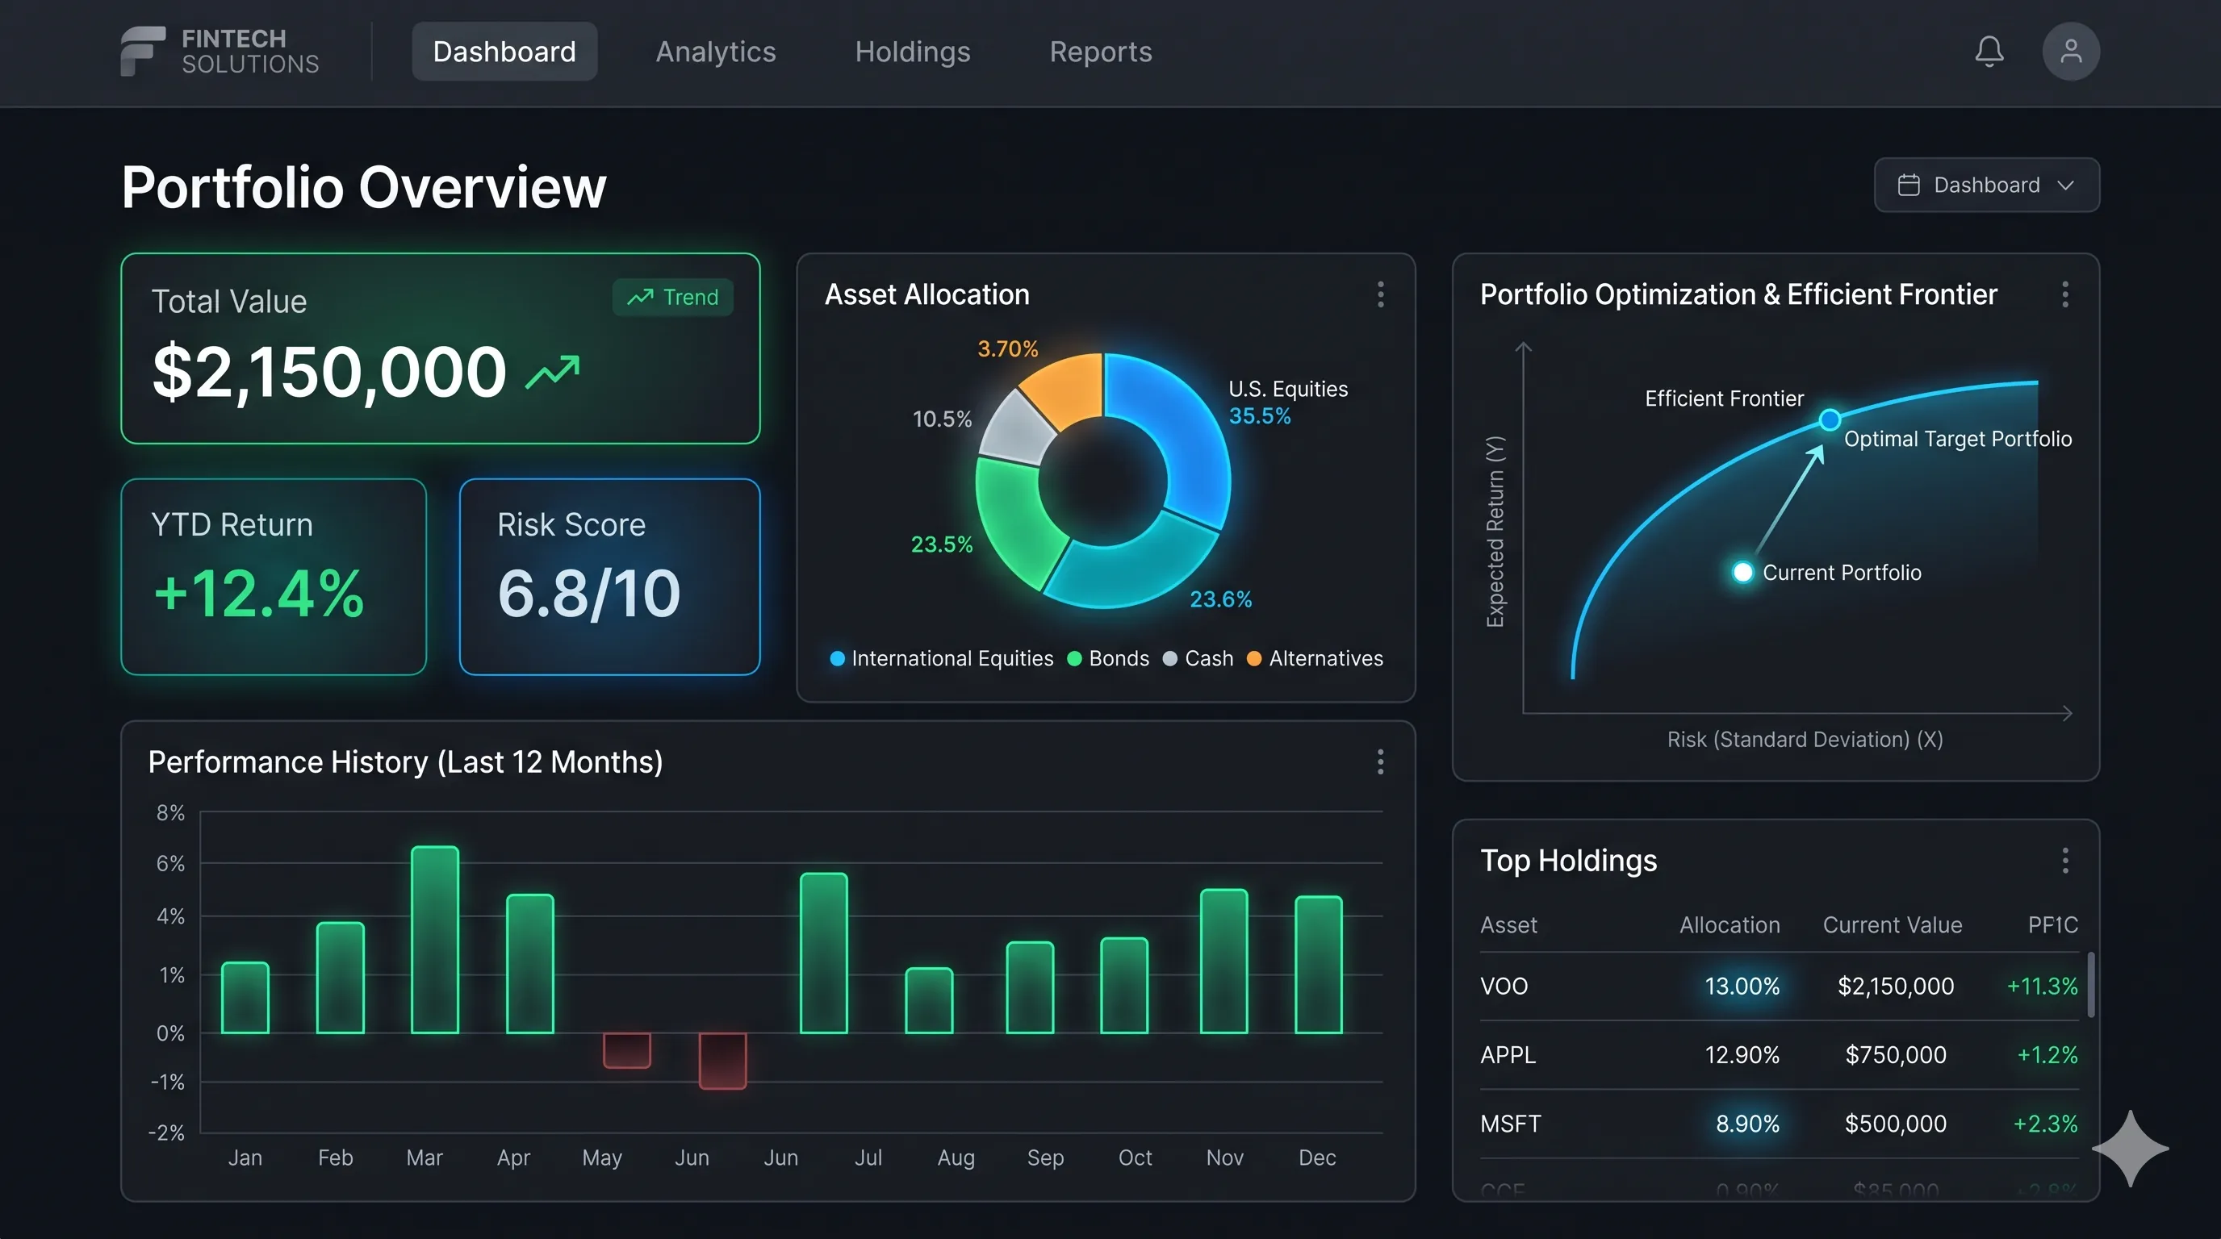Screen dimensions: 2221x1239
Task: Open Performance History options menu
Action: pyautogui.click(x=1380, y=761)
